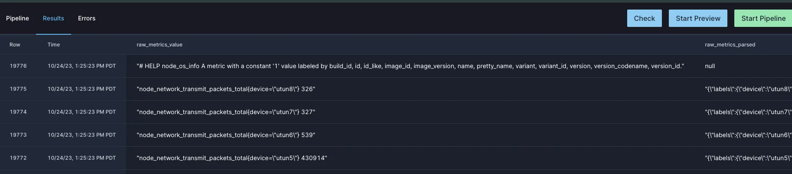Click the Row column header
This screenshot has height=174, width=792.
(x=15, y=45)
